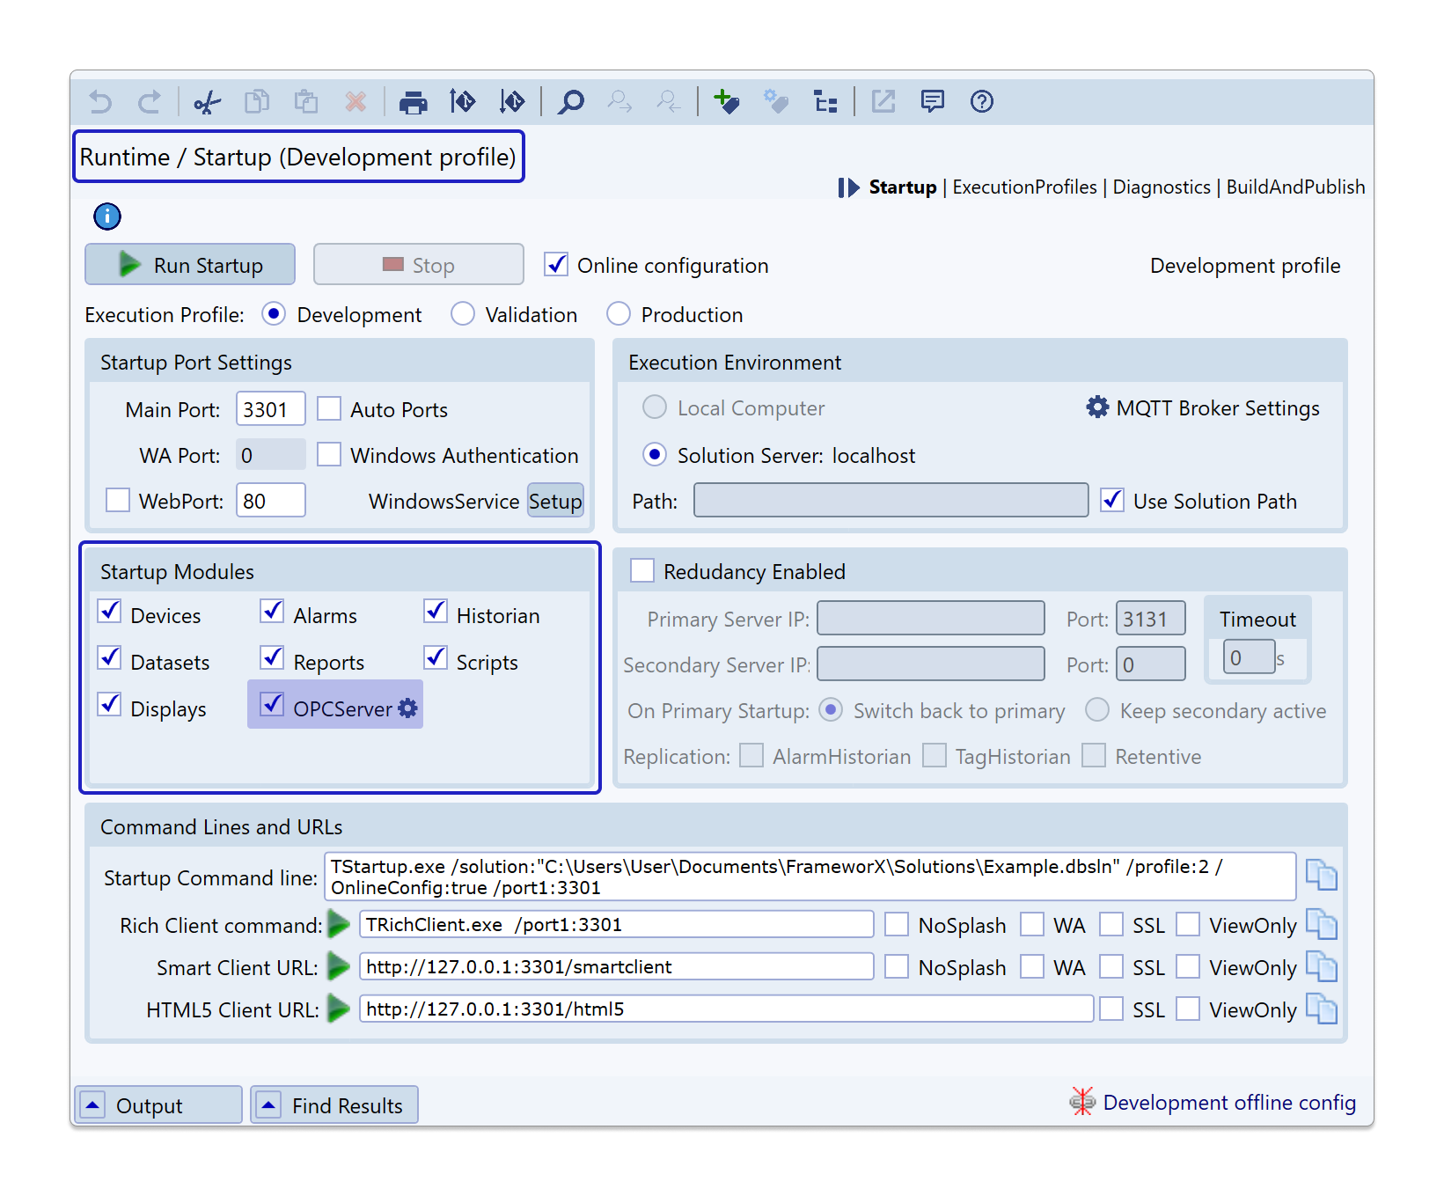
Task: Select the Production execution profile
Action: coord(619,314)
